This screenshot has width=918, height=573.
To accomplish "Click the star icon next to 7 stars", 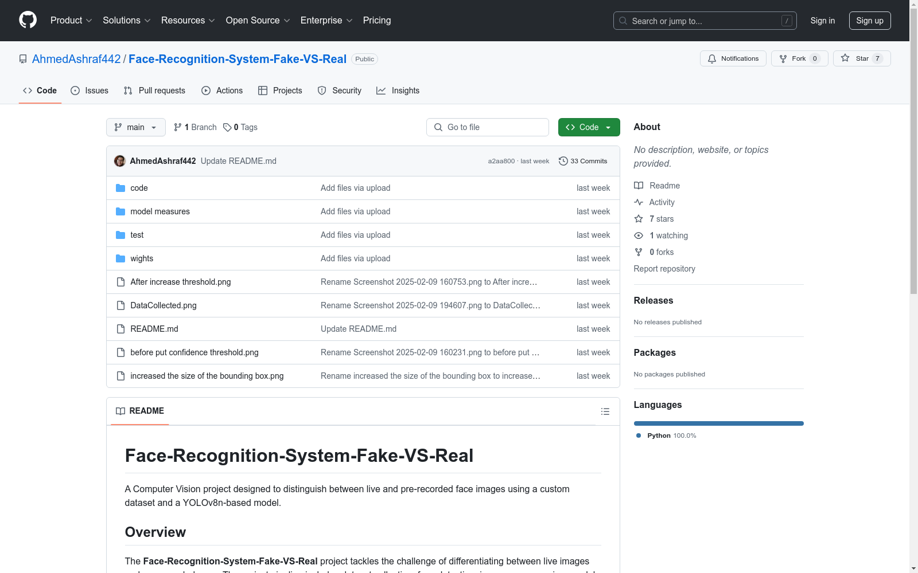I will (639, 219).
